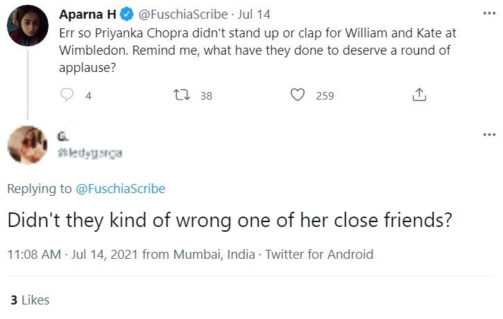Click the reply speech bubble icon
The image size is (503, 319).
click(67, 95)
